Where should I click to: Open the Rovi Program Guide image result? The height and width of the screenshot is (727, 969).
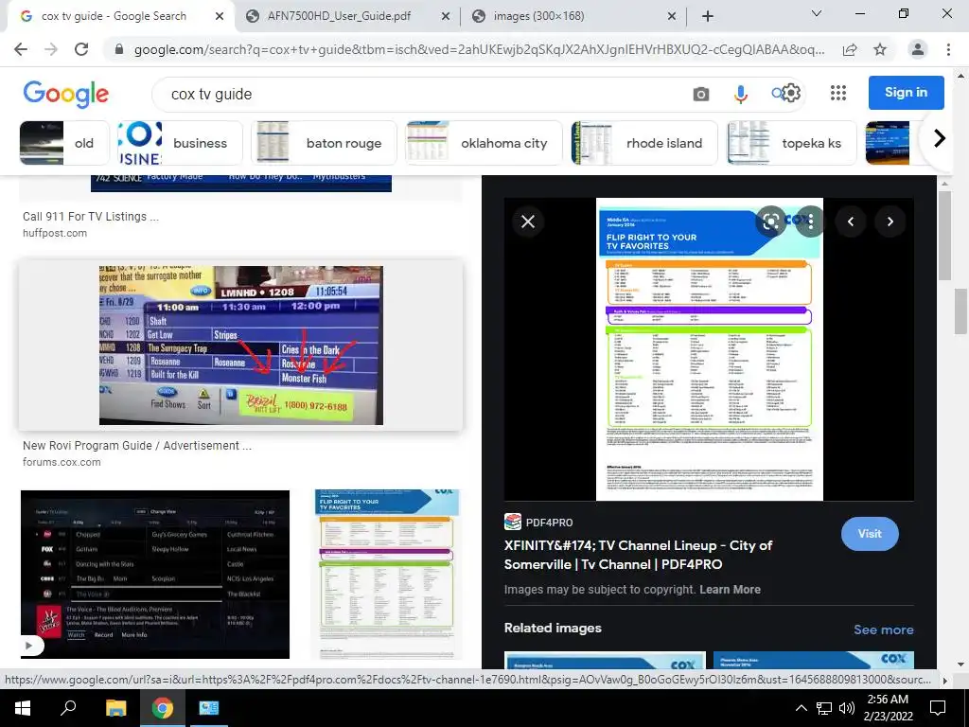(241, 345)
